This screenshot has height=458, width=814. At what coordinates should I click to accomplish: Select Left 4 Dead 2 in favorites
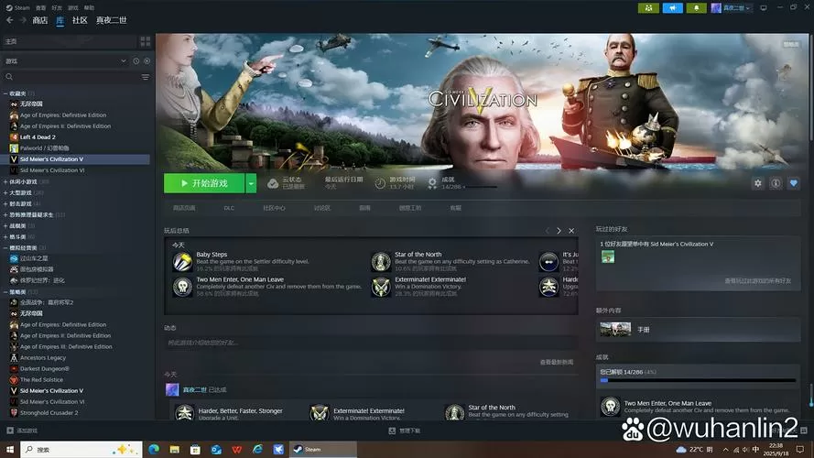coord(38,137)
